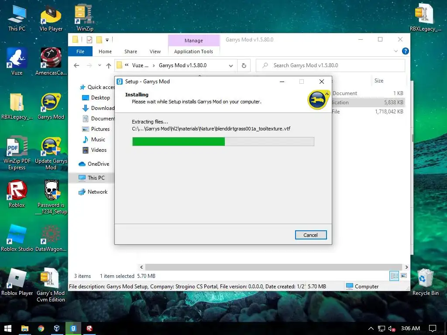The height and width of the screenshot is (335, 447).
Task: Select Pictures in navigation pane
Action: click(96, 129)
